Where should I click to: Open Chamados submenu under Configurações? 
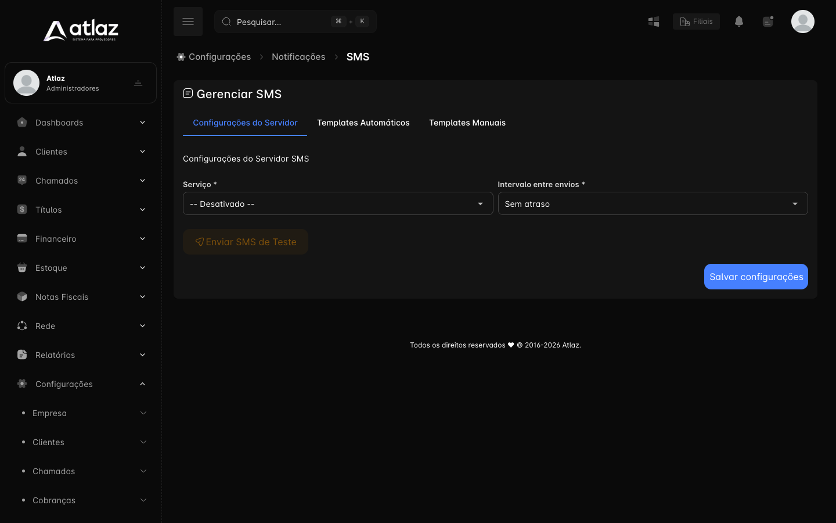(x=81, y=471)
